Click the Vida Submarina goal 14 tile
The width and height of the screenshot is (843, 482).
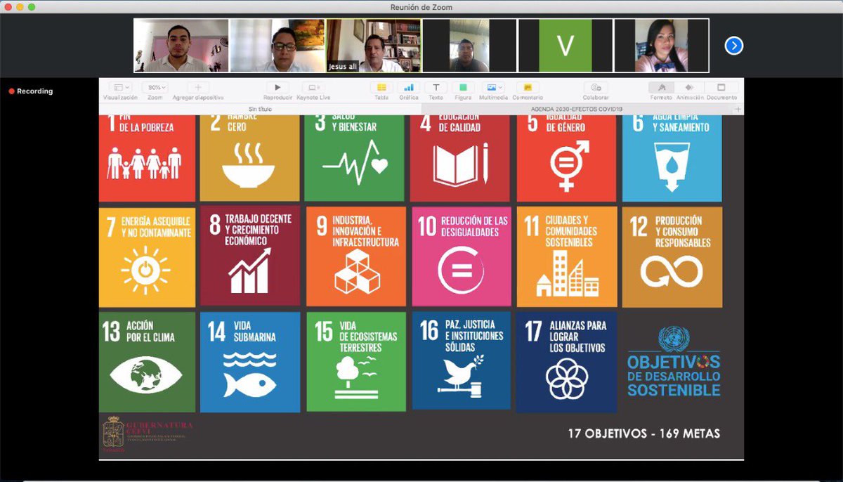click(249, 362)
